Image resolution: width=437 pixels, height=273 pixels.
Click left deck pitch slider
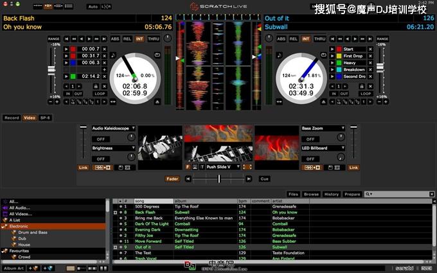click(x=51, y=69)
